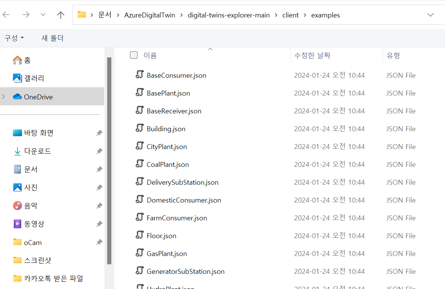Expand chevron before 문서 in breadcrumb
The width and height of the screenshot is (445, 289).
point(92,15)
